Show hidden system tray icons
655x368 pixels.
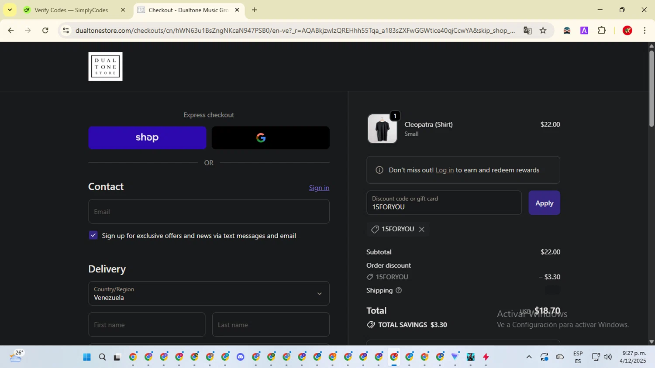coord(529,357)
